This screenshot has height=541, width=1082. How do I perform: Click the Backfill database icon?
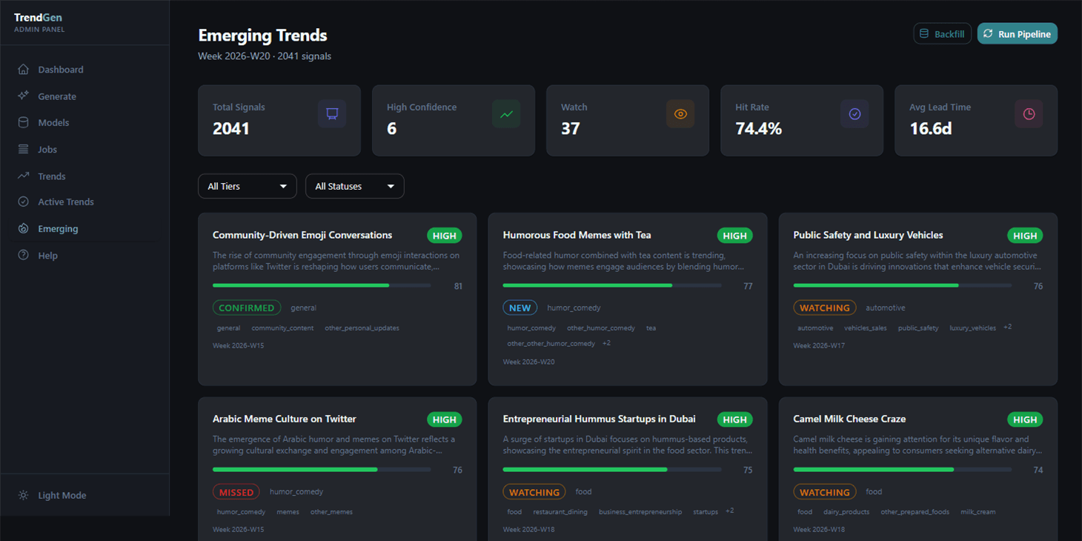[924, 34]
